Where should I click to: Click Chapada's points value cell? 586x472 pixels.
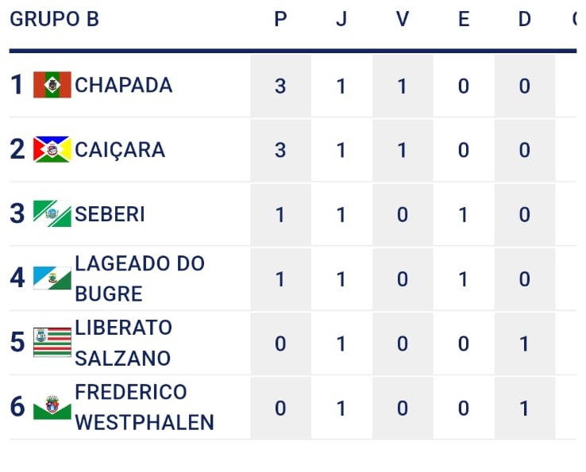point(280,86)
